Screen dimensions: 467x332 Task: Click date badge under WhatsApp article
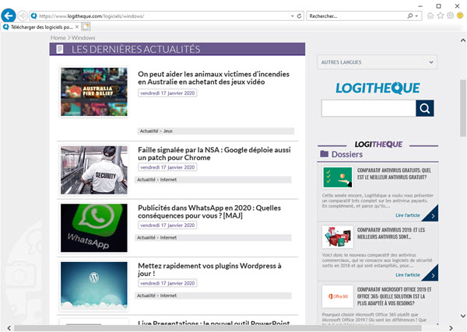tap(167, 225)
